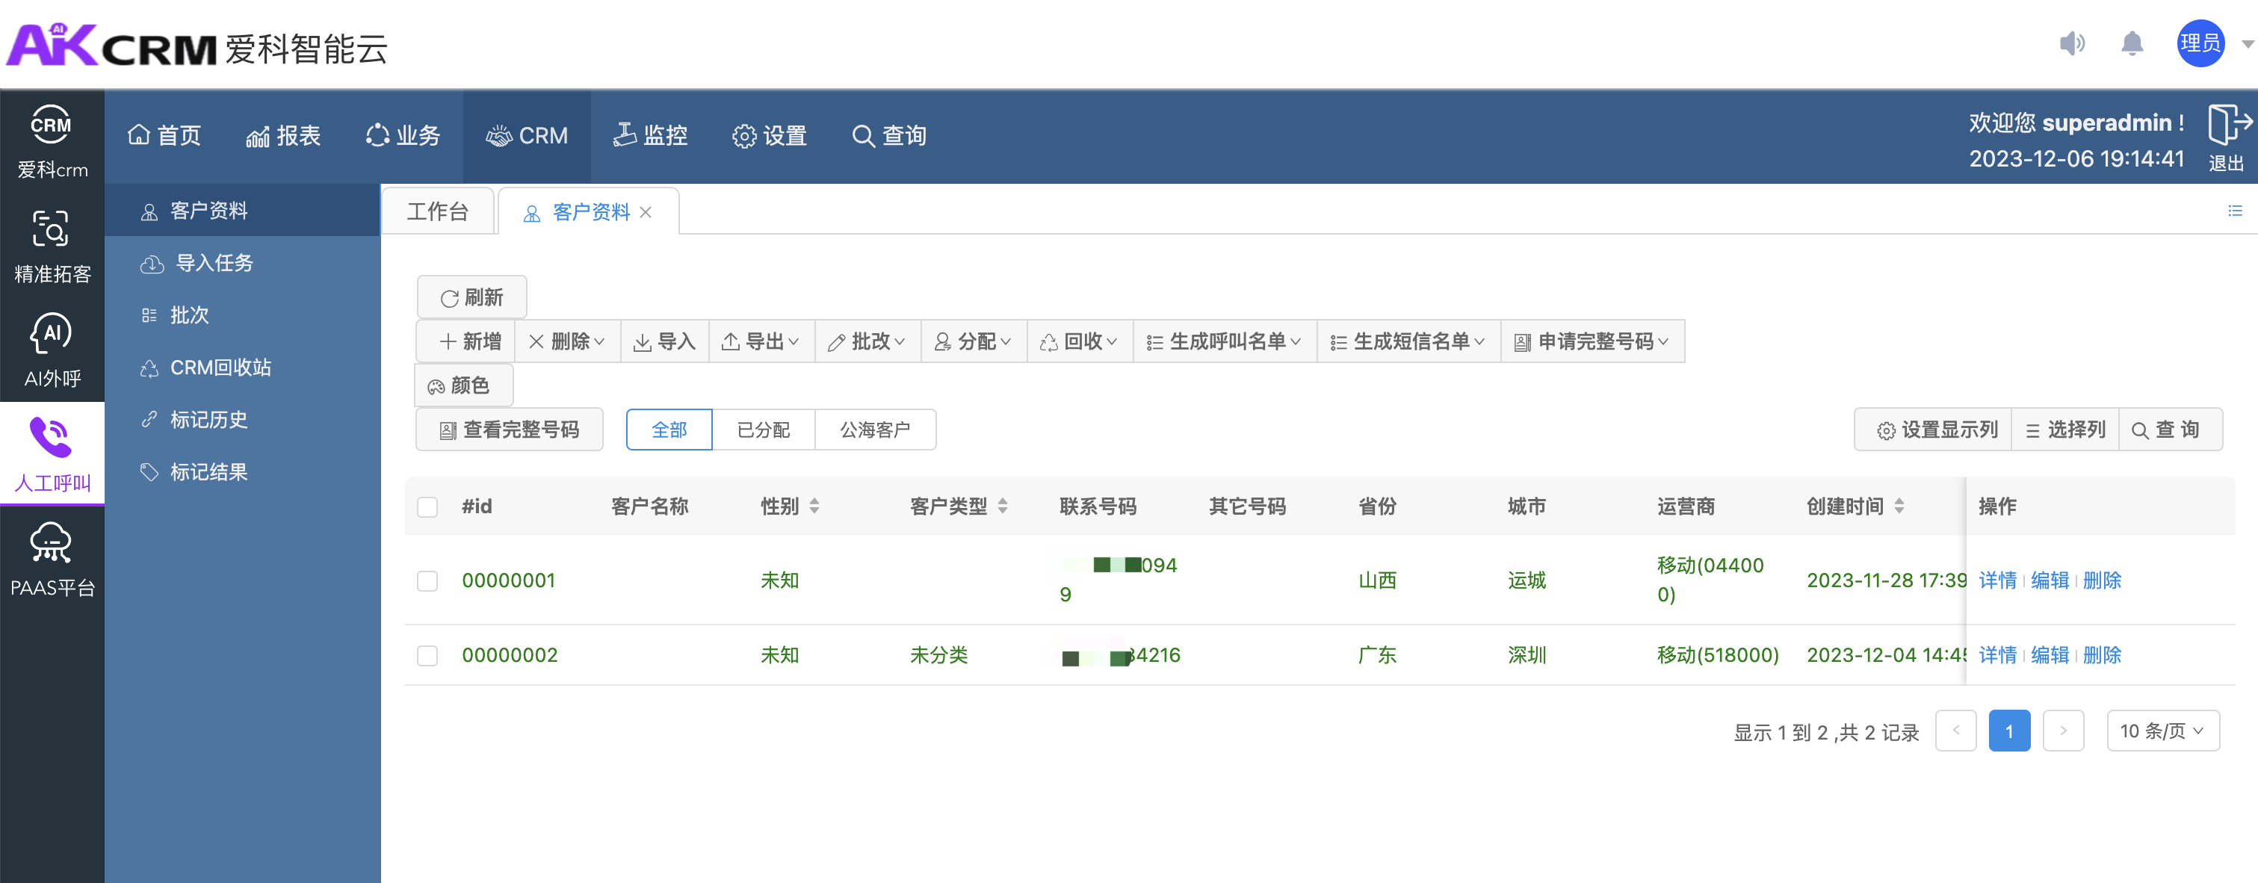Tick the checkbox for row 00000002
Viewport: 2258px width, 883px height.
pos(427,655)
